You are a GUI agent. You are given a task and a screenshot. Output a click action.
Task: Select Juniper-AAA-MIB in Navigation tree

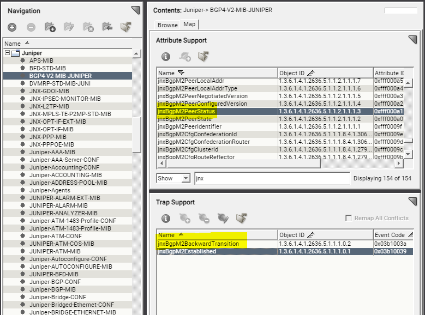[x=52, y=152]
